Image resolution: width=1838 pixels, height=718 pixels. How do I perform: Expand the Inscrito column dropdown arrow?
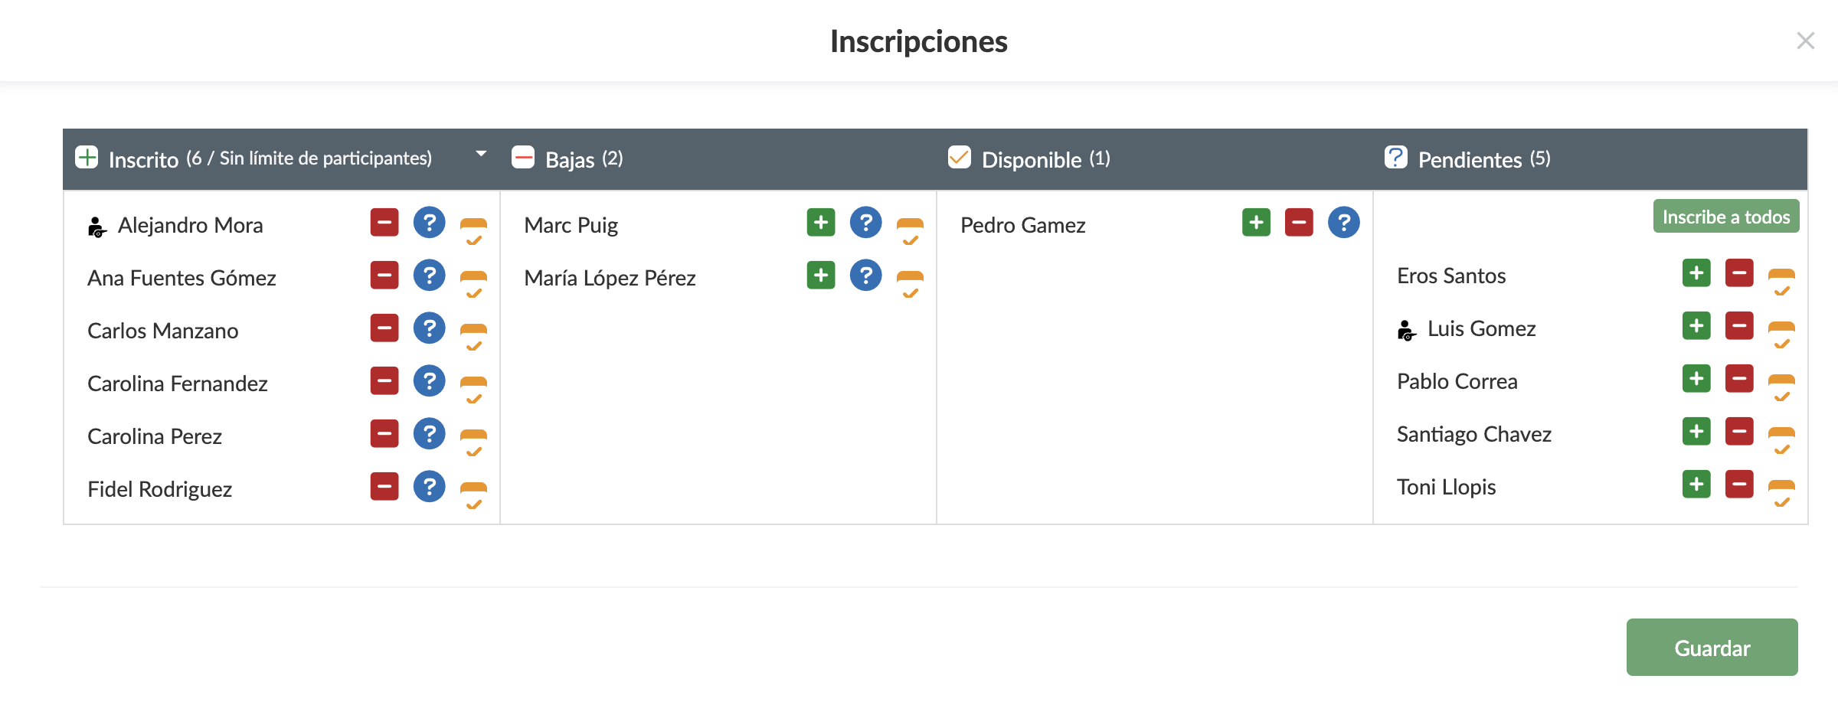click(x=481, y=154)
